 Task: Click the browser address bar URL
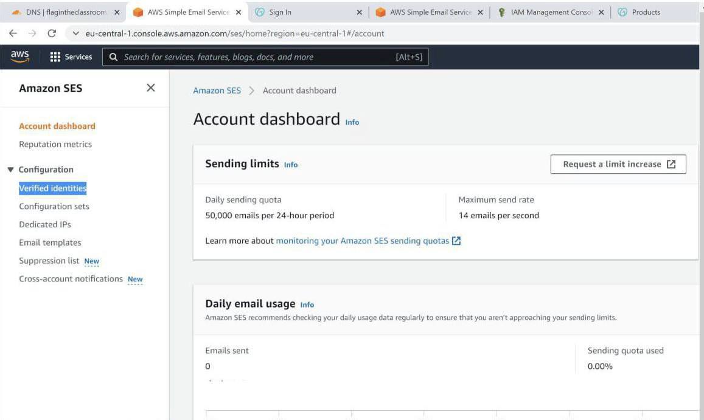pos(234,33)
